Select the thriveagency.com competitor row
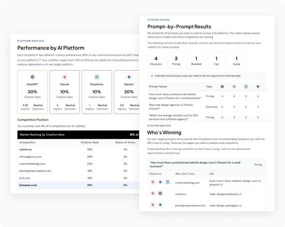This screenshot has width=285, height=227. (78, 157)
